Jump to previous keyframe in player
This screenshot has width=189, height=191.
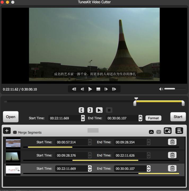pyautogui.click(x=74, y=89)
